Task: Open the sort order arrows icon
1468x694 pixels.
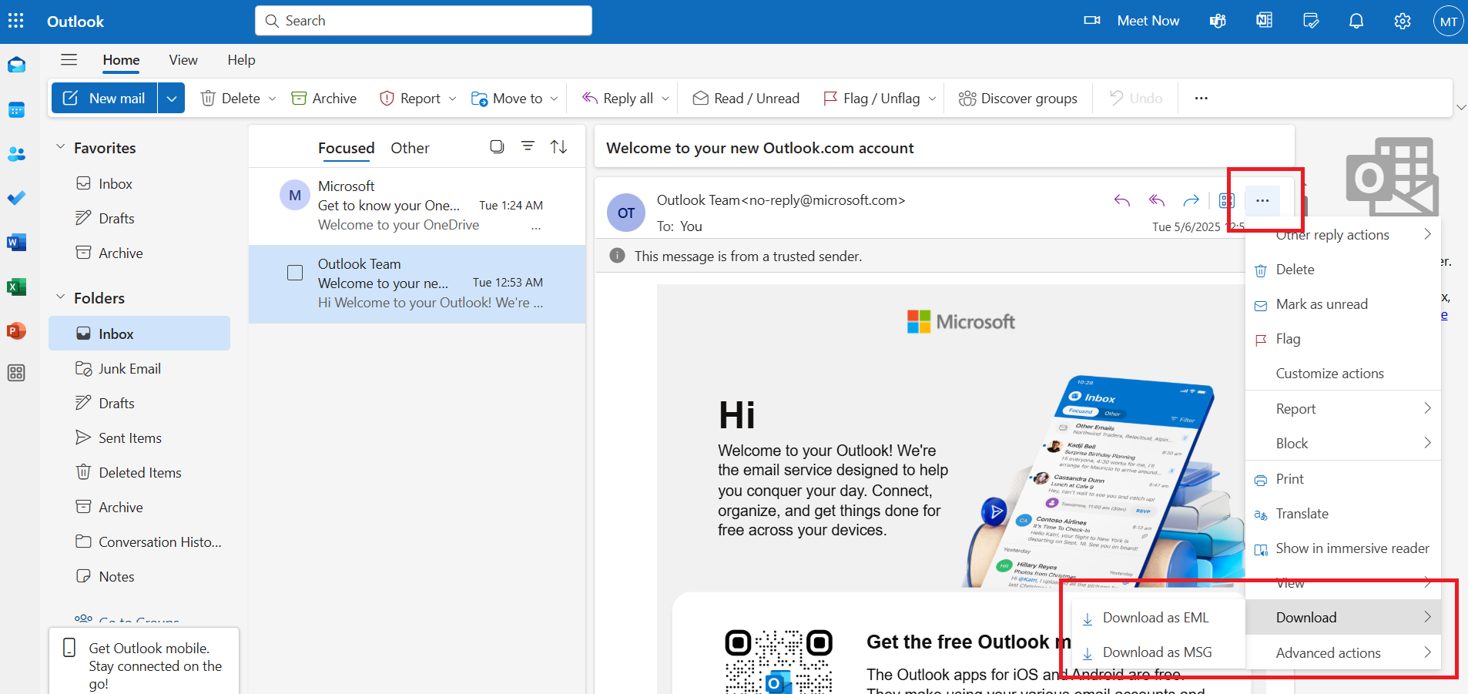Action: 559,146
